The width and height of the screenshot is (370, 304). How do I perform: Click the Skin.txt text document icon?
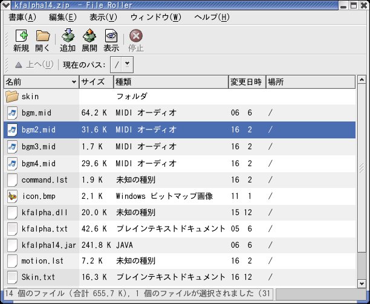(12, 277)
